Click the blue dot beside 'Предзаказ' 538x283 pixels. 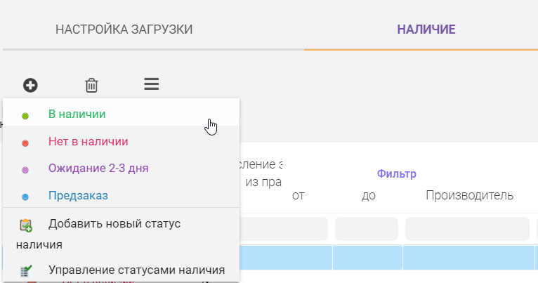point(25,197)
